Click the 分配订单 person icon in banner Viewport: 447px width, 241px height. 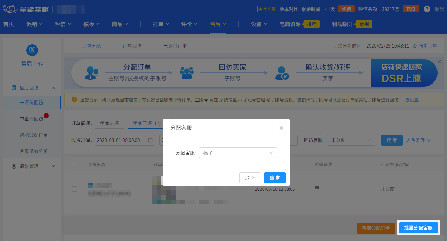pyautogui.click(x=91, y=73)
